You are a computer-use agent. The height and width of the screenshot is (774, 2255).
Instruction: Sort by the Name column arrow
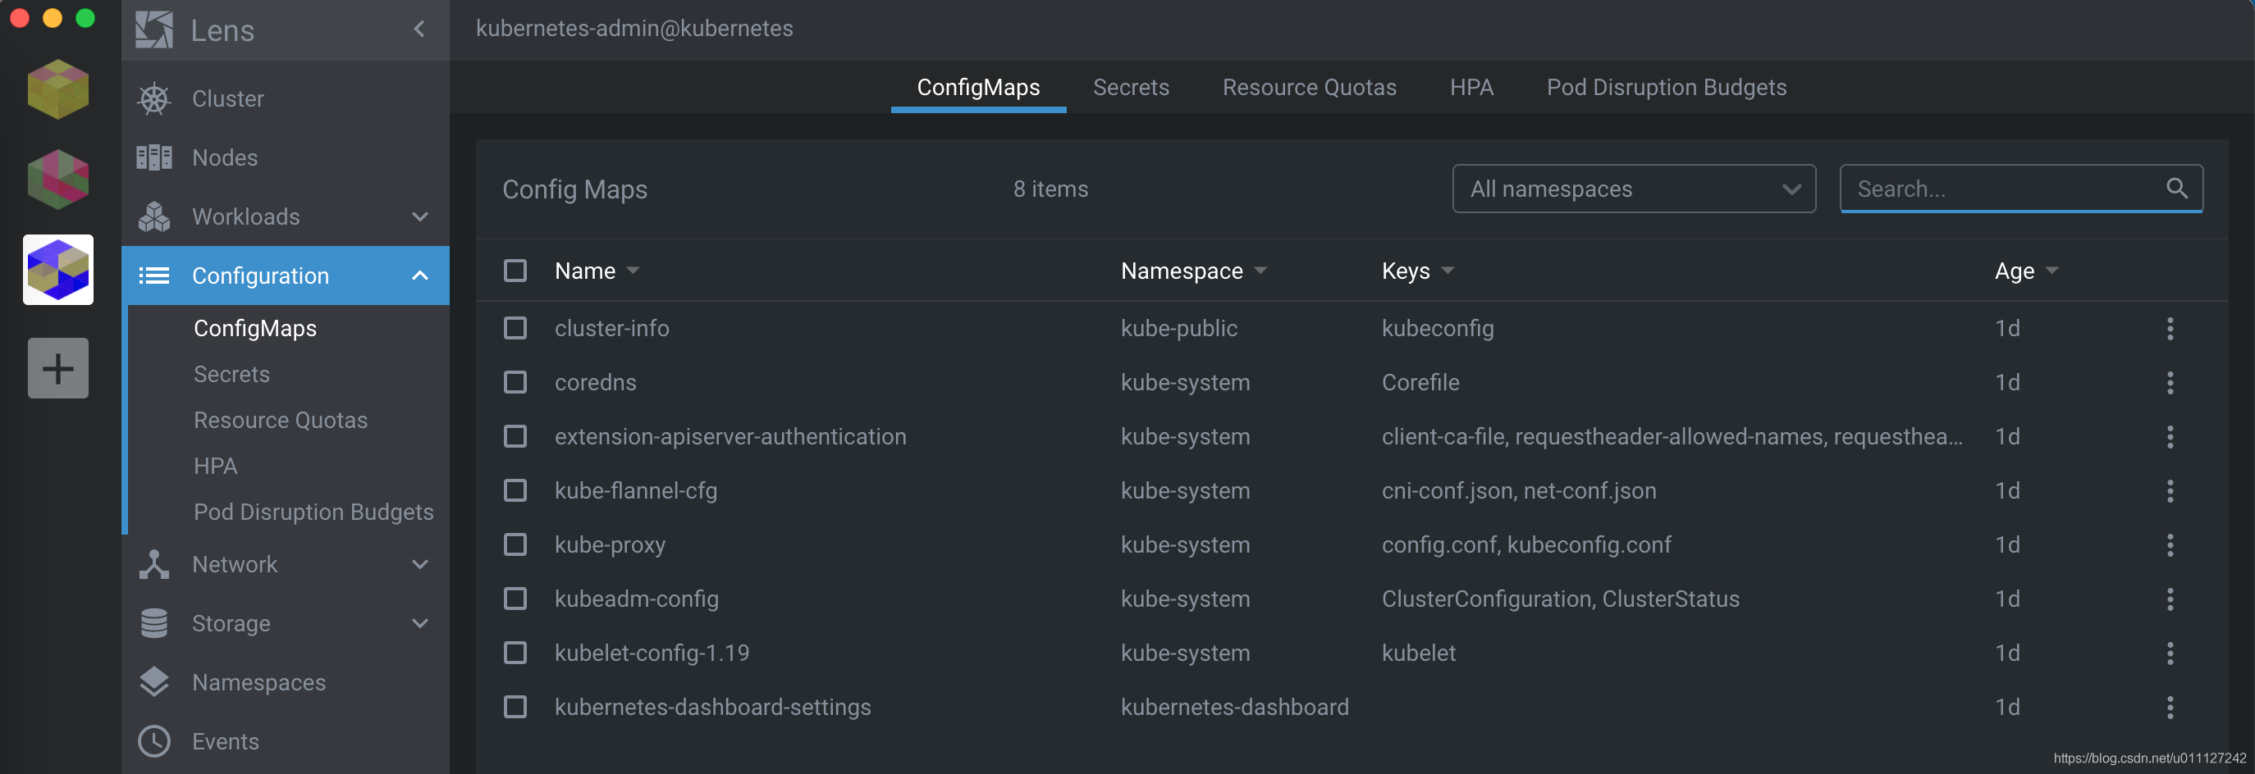633,271
